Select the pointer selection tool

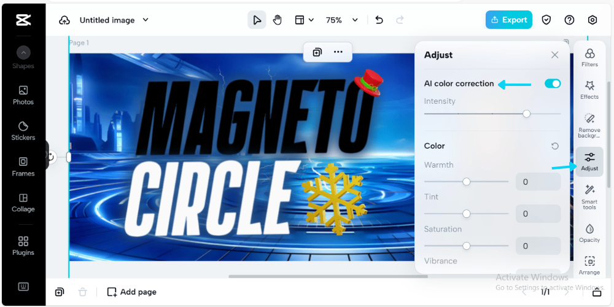point(257,20)
